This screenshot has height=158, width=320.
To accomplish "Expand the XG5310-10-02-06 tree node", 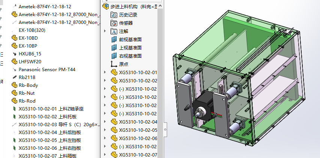I will coord(105,138).
